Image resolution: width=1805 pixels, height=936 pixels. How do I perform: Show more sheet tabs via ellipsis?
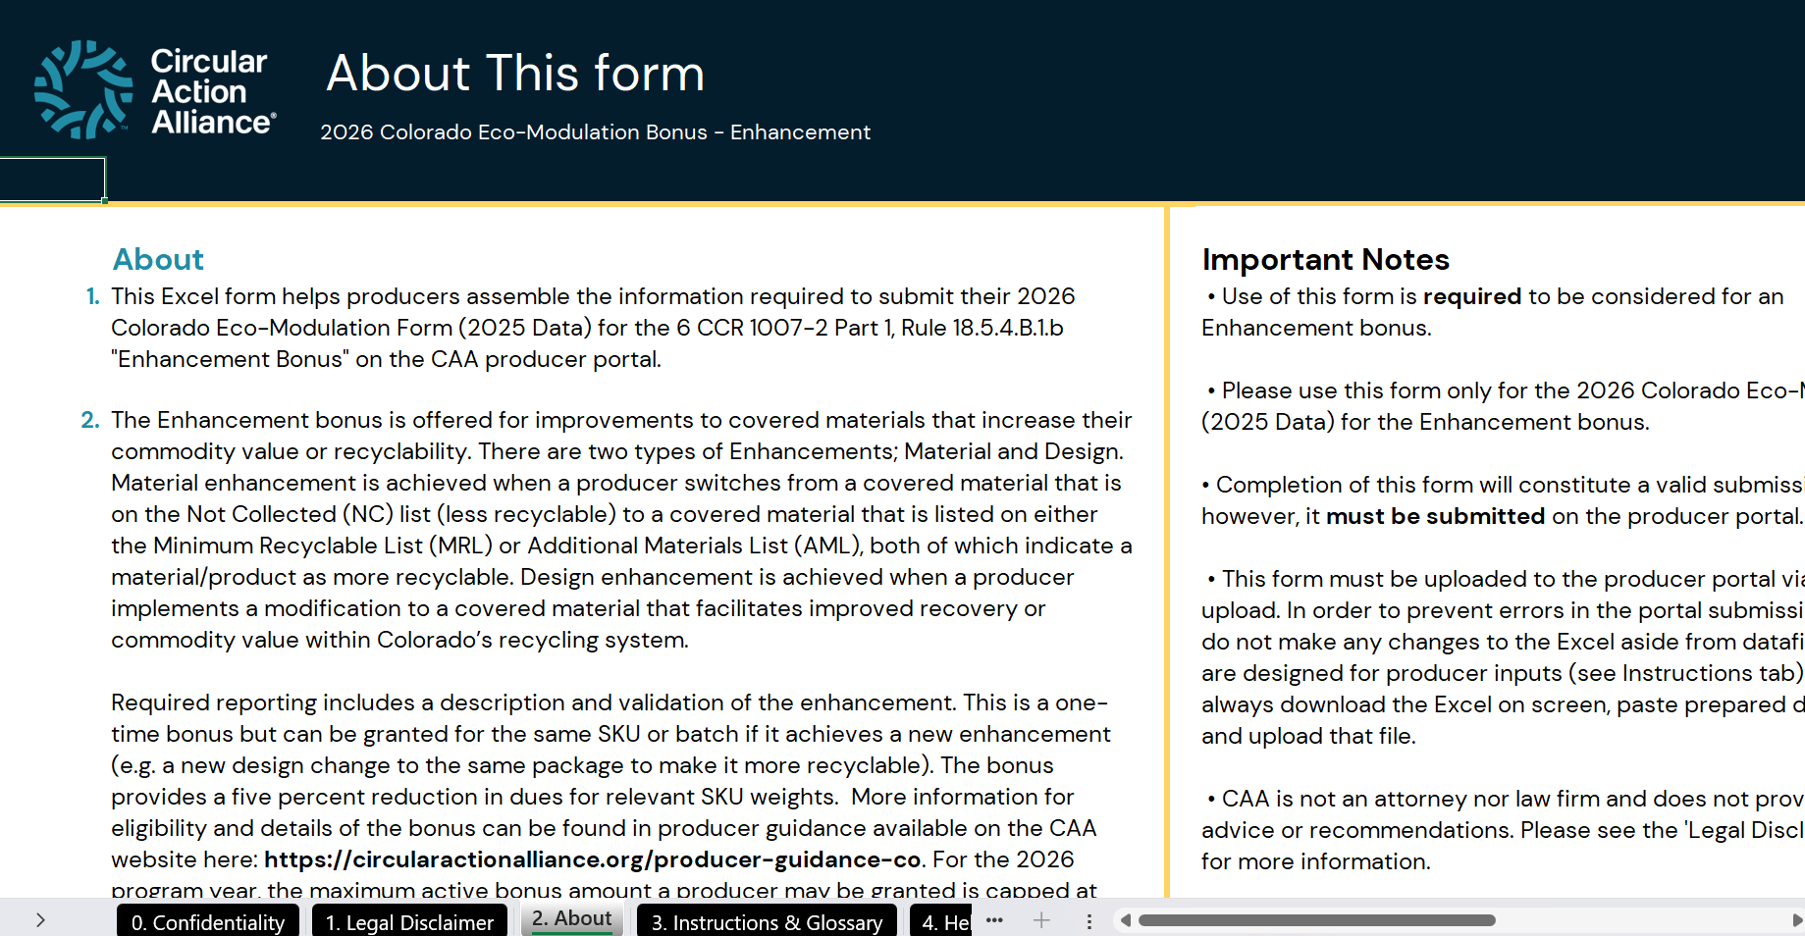click(994, 920)
